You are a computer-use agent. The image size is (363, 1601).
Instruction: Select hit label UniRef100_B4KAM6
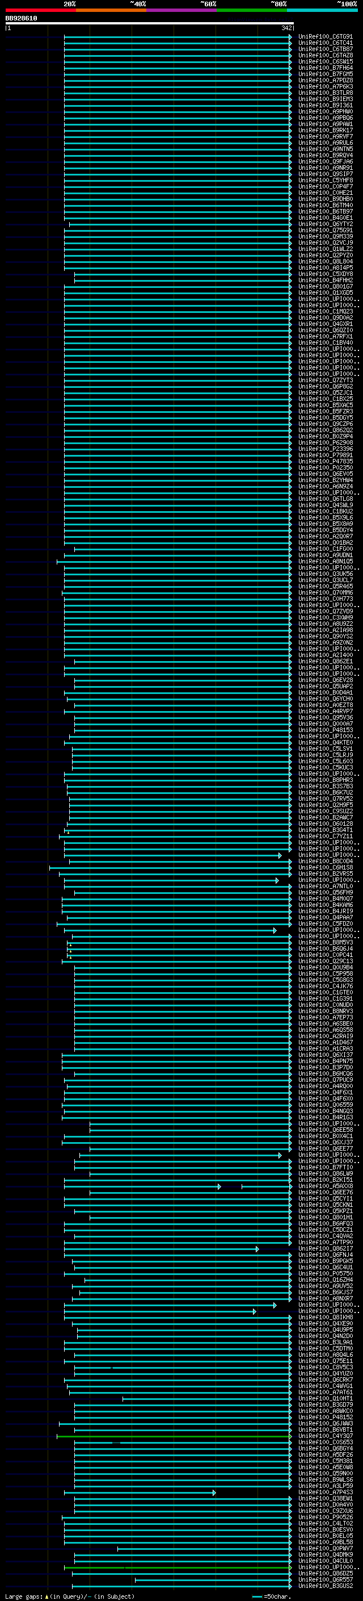tap(325, 905)
